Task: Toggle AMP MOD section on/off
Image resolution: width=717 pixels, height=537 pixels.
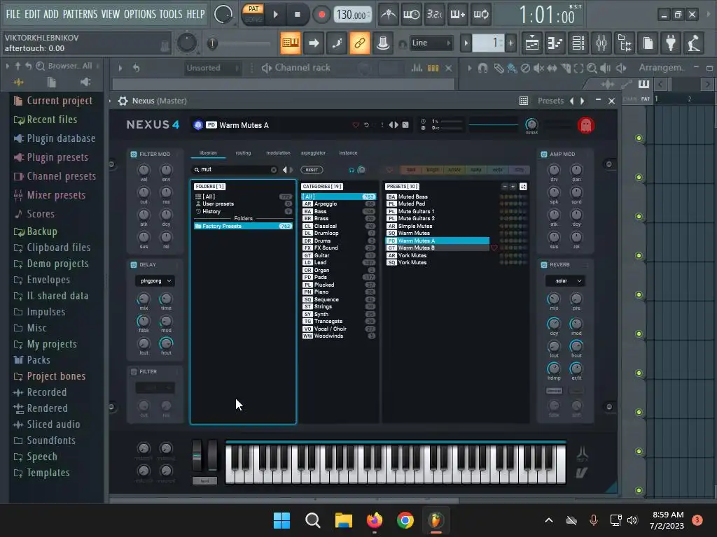Action: tap(543, 155)
